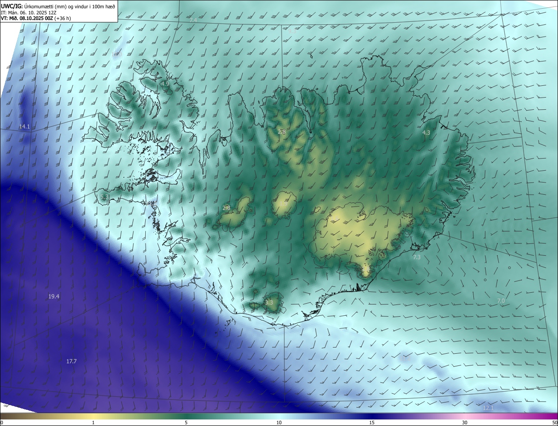Click the 19.4 precipitable water value
Viewport: 558px width, 426px height.
coord(54,297)
